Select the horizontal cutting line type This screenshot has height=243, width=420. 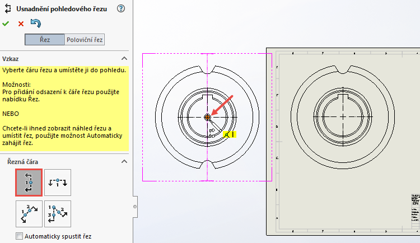[58, 183]
